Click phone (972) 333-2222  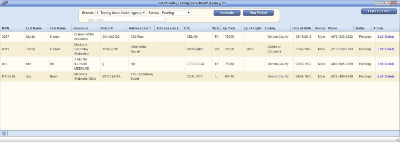[342, 37]
